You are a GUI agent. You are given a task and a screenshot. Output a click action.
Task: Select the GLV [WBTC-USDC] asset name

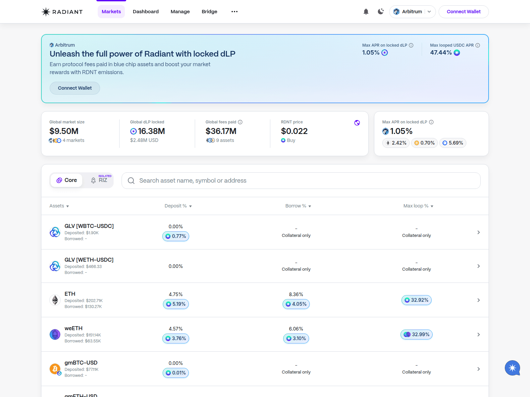click(89, 226)
